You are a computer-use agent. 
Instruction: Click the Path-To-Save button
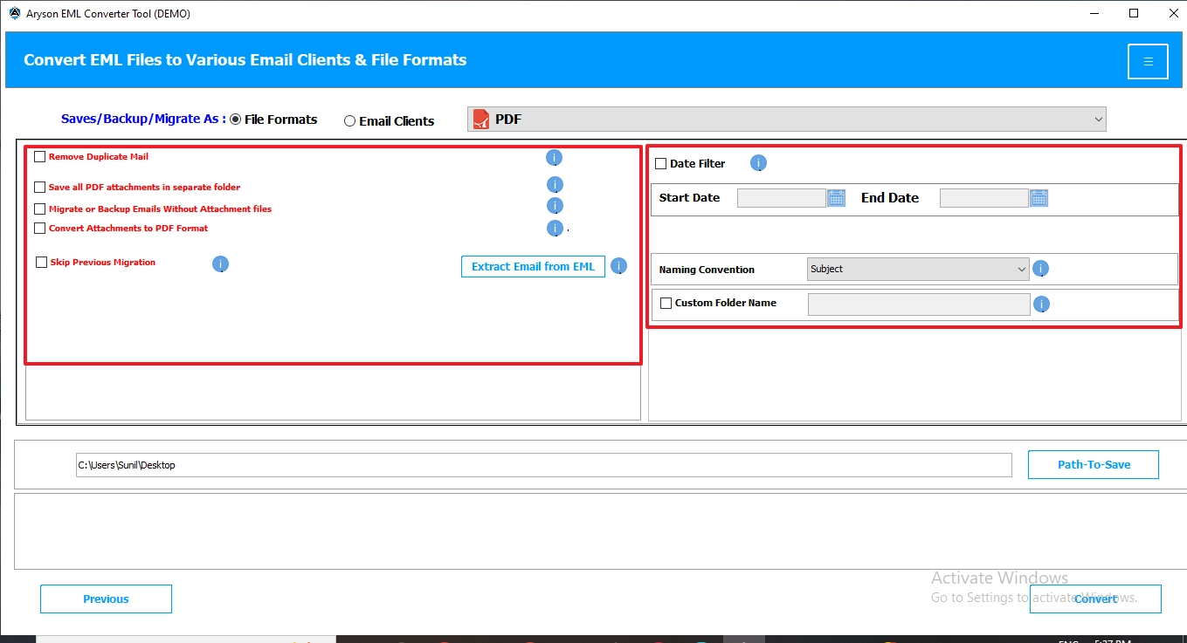coord(1094,465)
